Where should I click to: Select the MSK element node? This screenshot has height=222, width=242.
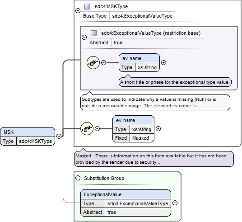(28, 137)
